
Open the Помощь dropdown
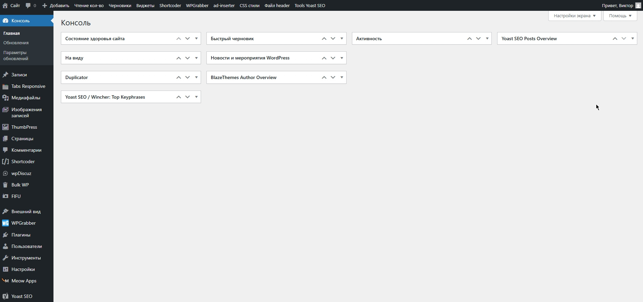tap(620, 16)
